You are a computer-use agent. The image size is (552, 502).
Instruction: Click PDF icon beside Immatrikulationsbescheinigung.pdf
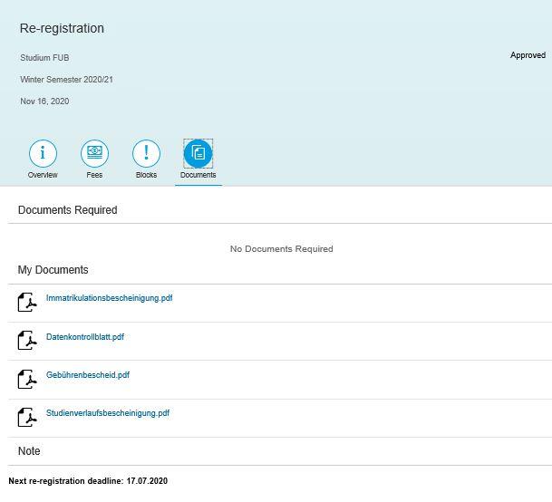(x=27, y=302)
